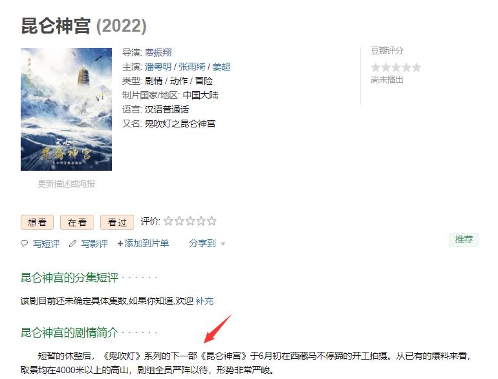Screen dimensions: 498x379
Task: Open 添加到片单 list chooser
Action: click(146, 244)
